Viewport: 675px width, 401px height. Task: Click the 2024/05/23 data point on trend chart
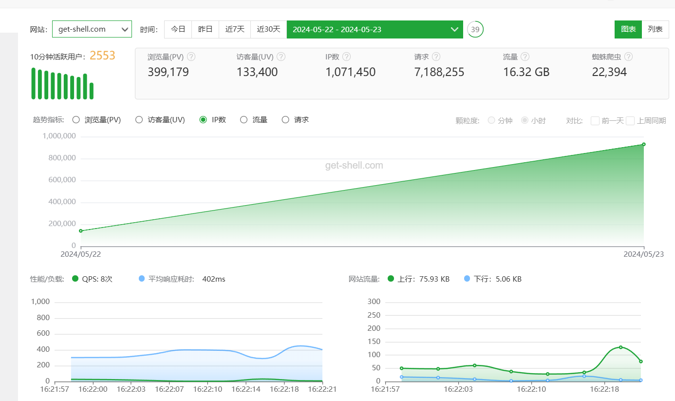point(644,144)
